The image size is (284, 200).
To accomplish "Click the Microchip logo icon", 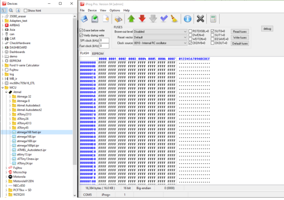I will point(10,172).
